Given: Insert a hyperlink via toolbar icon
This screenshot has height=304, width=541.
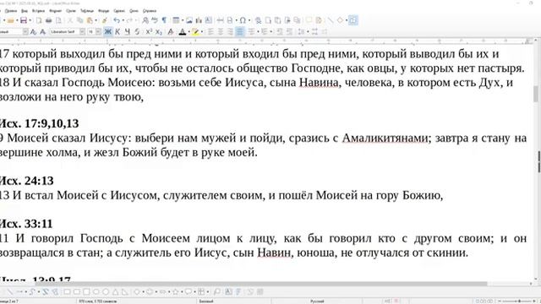Looking at the screenshot, I should click(x=258, y=20).
